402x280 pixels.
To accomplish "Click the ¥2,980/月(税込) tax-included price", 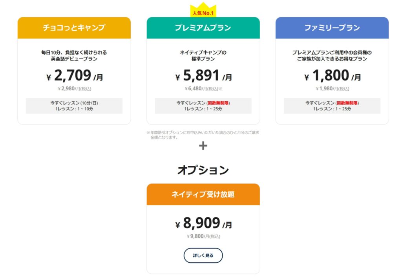I will [x=74, y=89].
